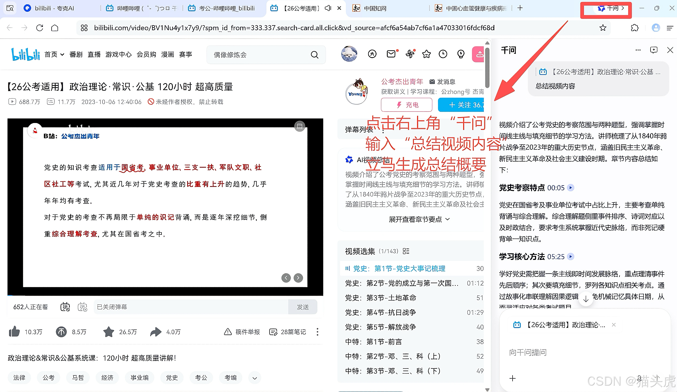This screenshot has height=392, width=677.
Task: Open danmaku list options dots
Action: coord(383,130)
